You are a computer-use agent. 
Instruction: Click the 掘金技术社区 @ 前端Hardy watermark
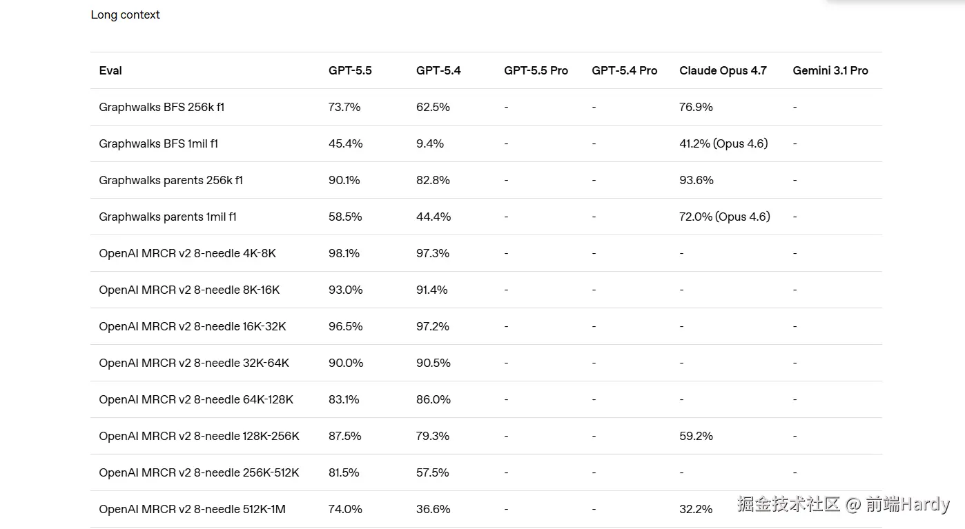pos(843,504)
